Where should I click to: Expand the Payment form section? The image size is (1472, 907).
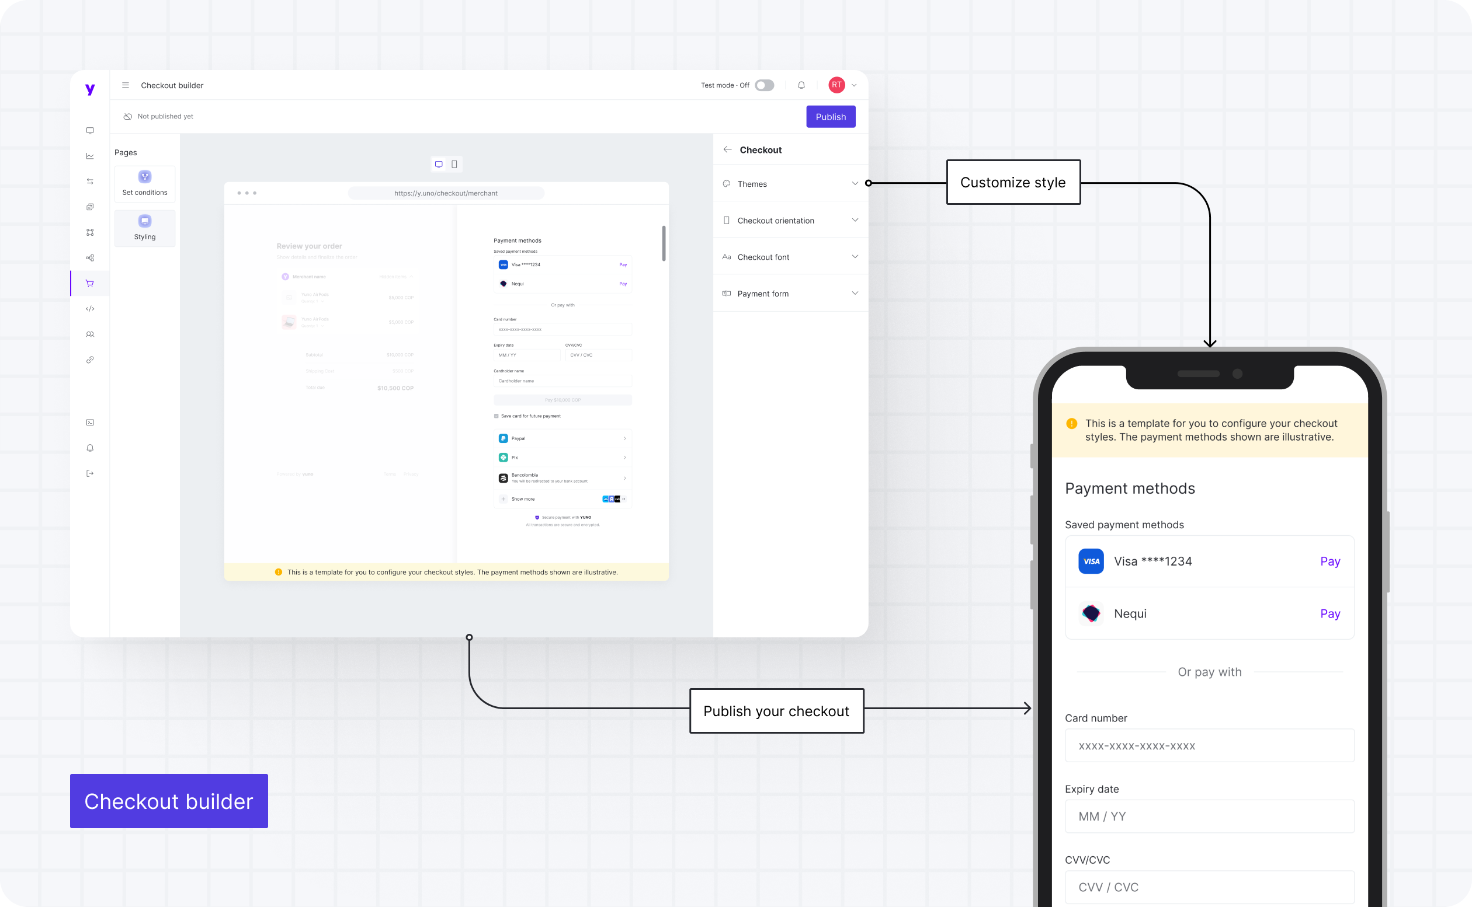(x=790, y=294)
